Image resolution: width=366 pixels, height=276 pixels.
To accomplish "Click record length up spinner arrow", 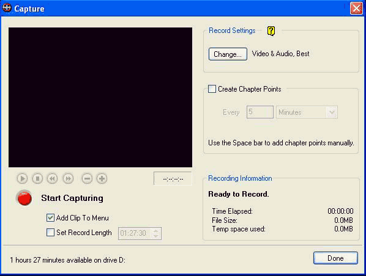I will (155, 231).
